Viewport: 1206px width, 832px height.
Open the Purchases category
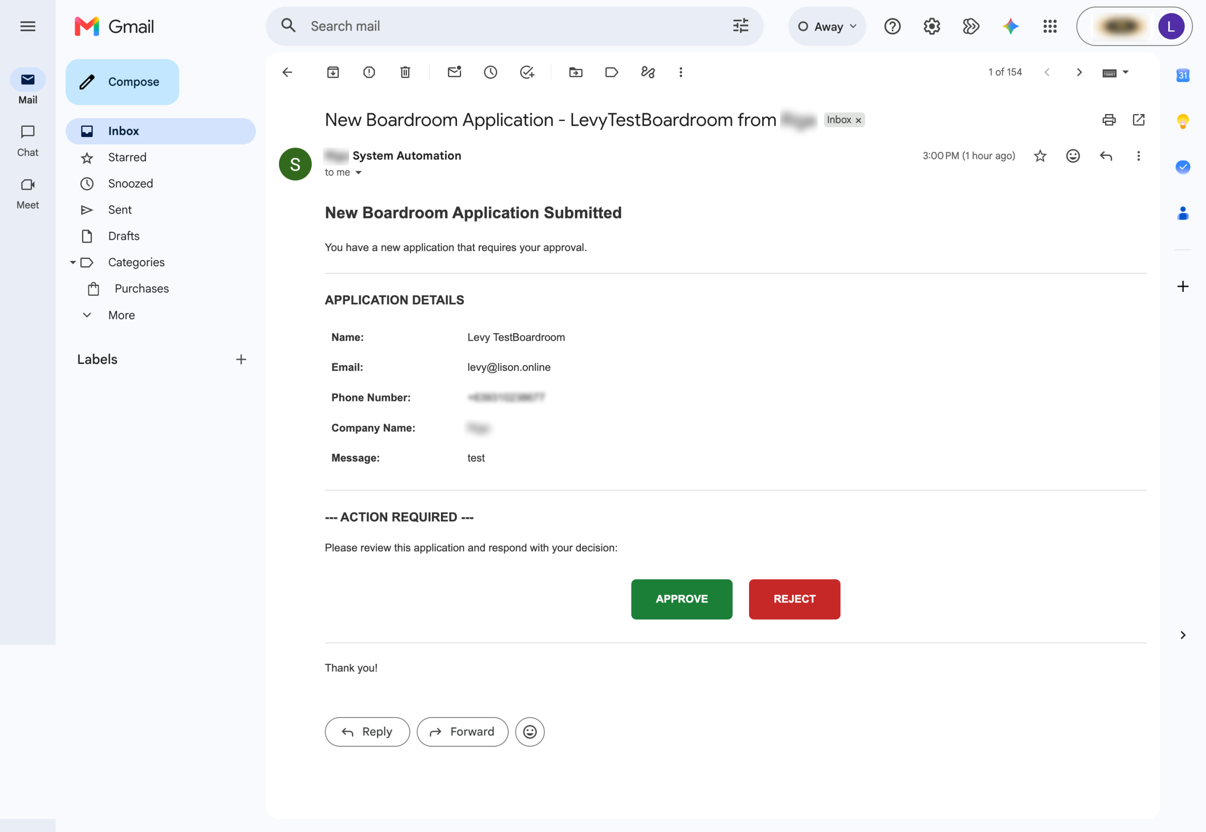[161, 289]
